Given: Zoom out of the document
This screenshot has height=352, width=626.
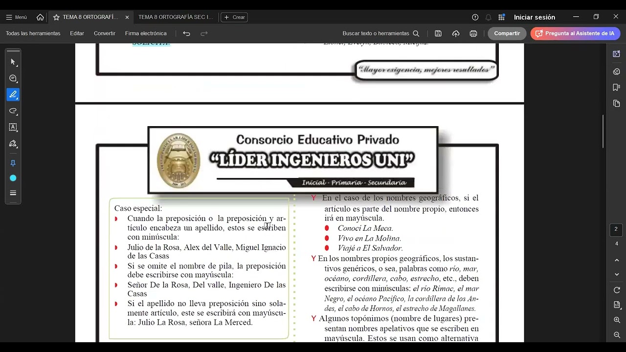Looking at the screenshot, I should 617,335.
